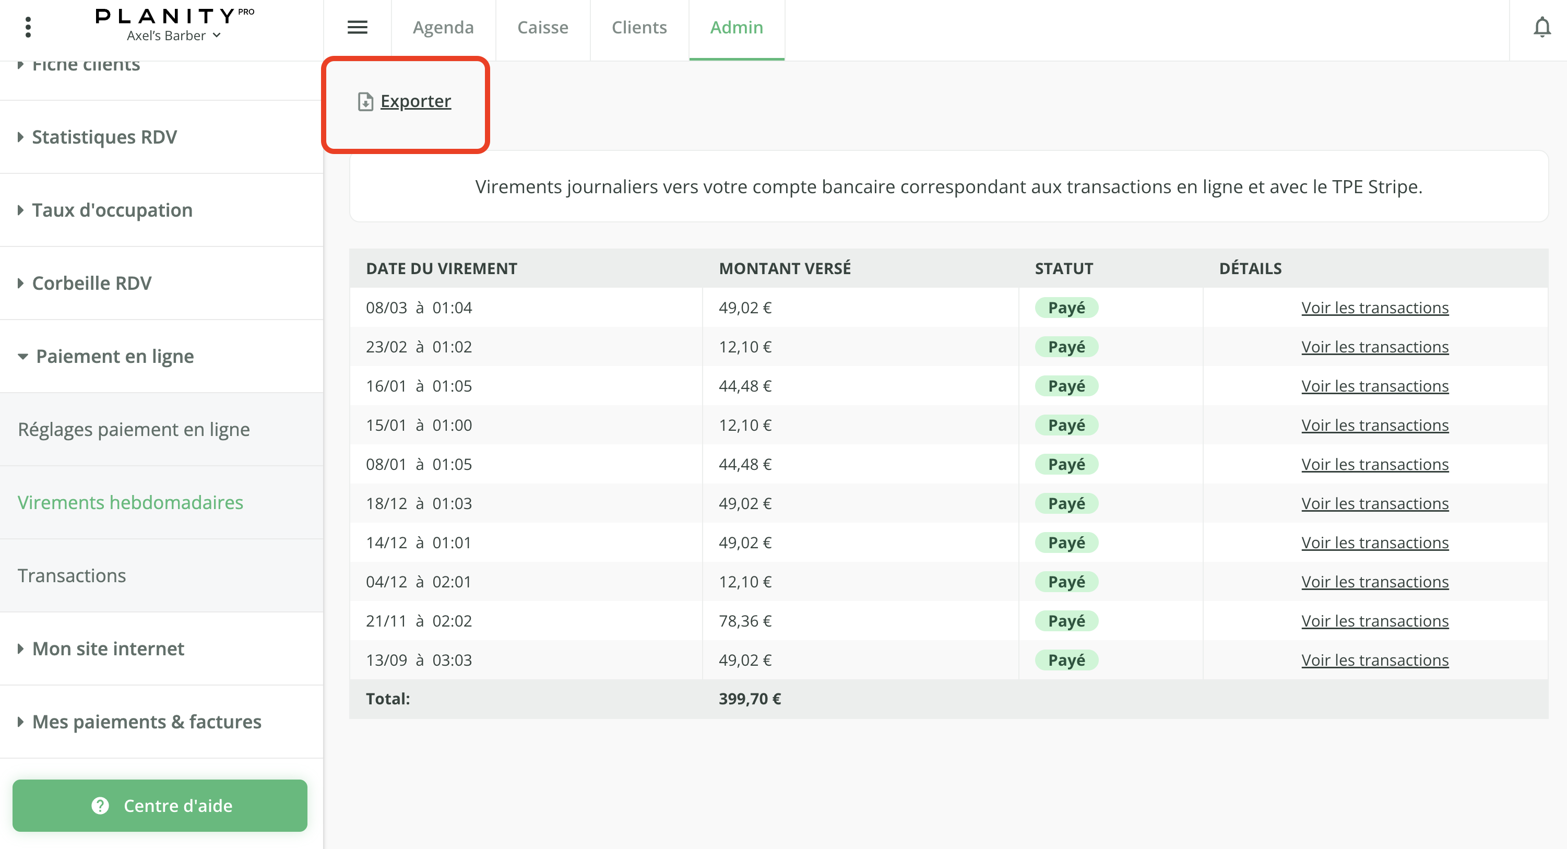This screenshot has height=849, width=1567.
Task: Expand Mes paiements & factures section
Action: (x=146, y=722)
